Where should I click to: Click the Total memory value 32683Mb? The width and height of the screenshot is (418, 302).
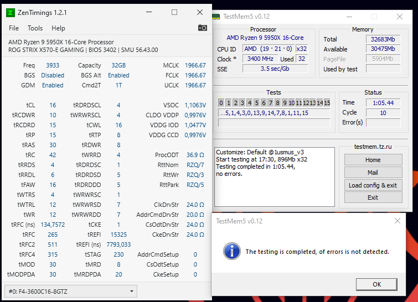[383, 39]
